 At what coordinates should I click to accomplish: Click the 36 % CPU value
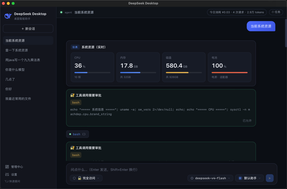[x=80, y=66]
